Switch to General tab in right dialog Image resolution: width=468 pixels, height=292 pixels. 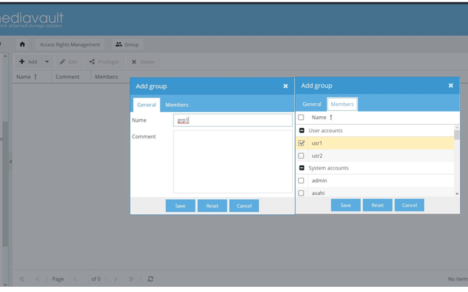tap(312, 104)
